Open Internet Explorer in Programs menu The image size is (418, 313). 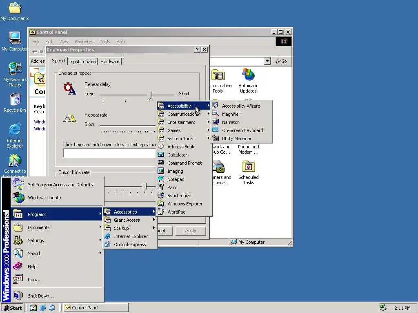pos(130,236)
